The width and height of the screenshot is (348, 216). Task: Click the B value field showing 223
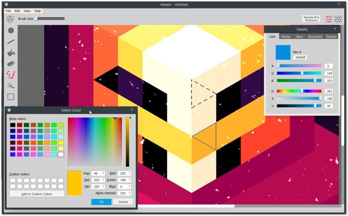point(328,80)
